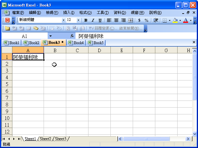Click the Create Outlook Task icon
Screen dimensions: 198x148
[x=68, y=28]
